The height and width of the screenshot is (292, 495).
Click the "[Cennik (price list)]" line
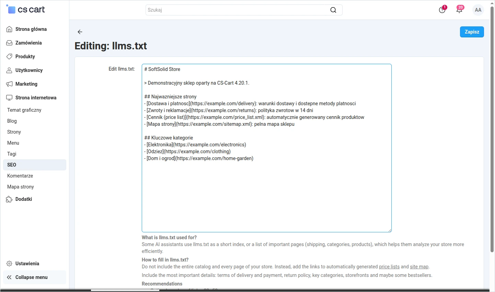254,117
